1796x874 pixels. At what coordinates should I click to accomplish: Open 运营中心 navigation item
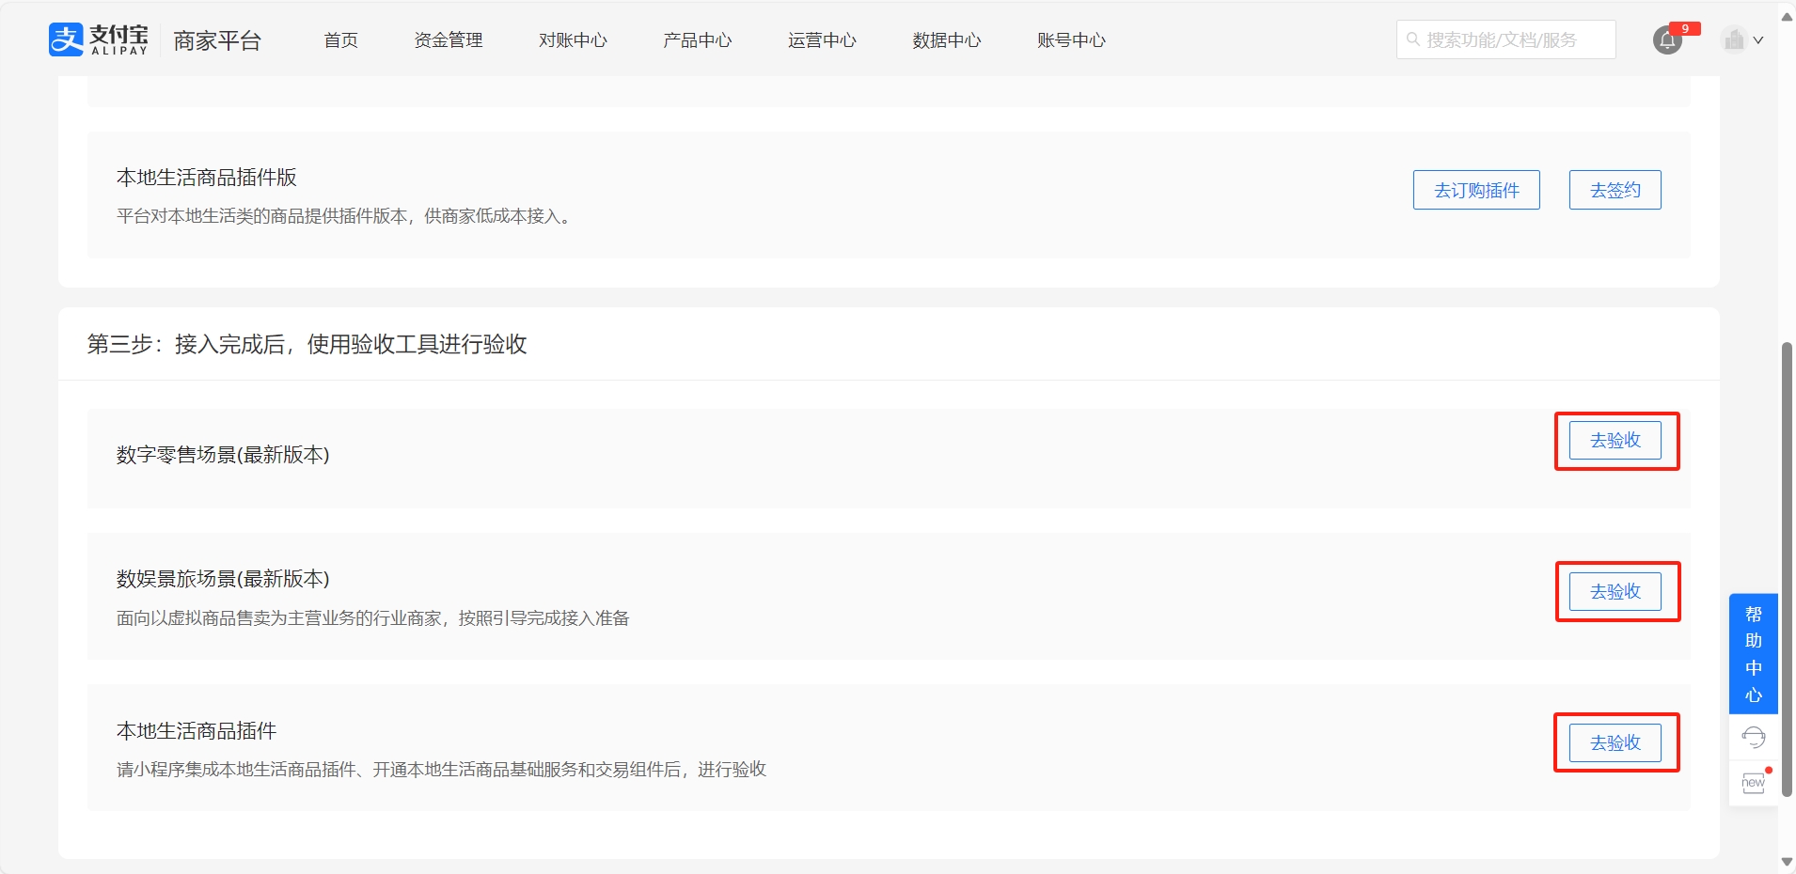tap(822, 40)
